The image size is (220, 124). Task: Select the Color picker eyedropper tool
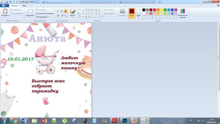(x=62, y=16)
